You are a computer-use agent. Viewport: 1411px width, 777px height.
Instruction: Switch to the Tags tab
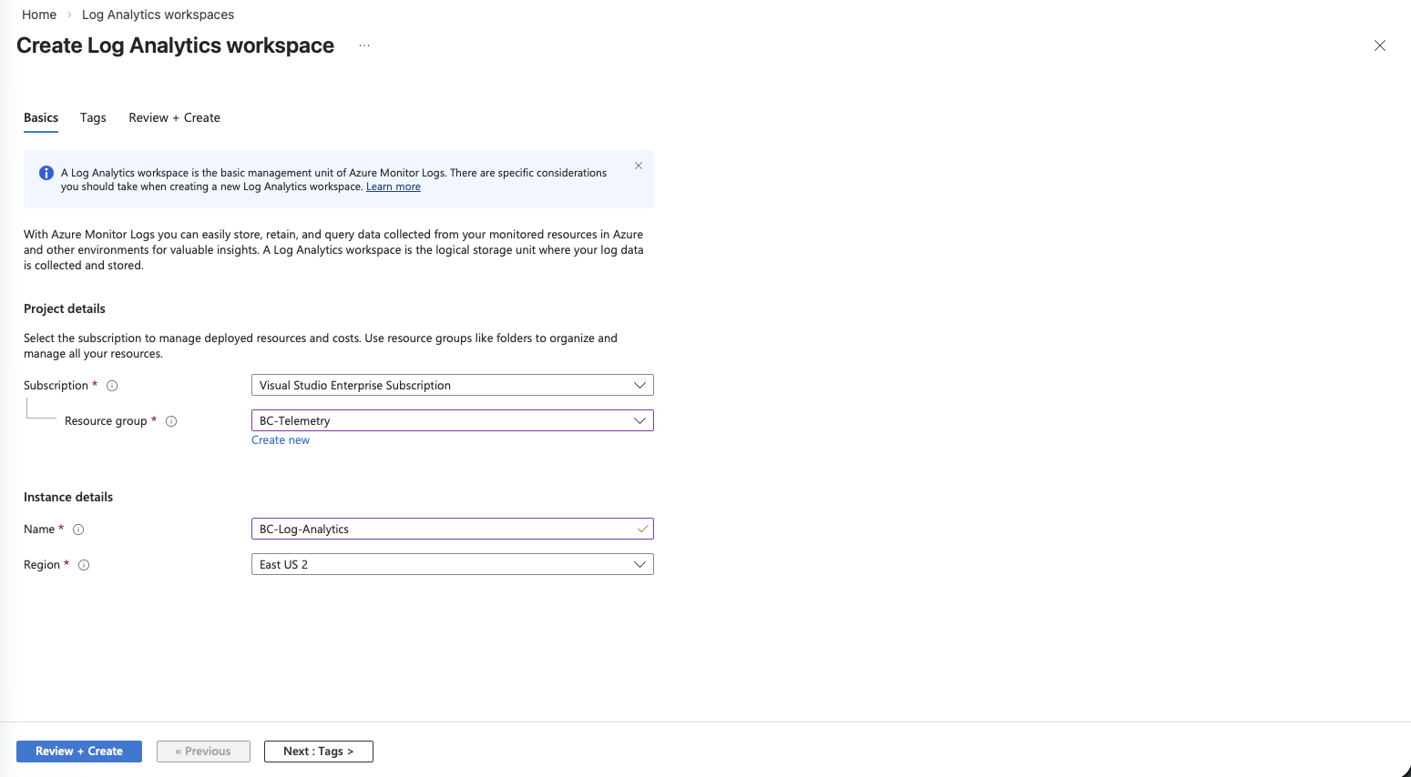click(93, 117)
